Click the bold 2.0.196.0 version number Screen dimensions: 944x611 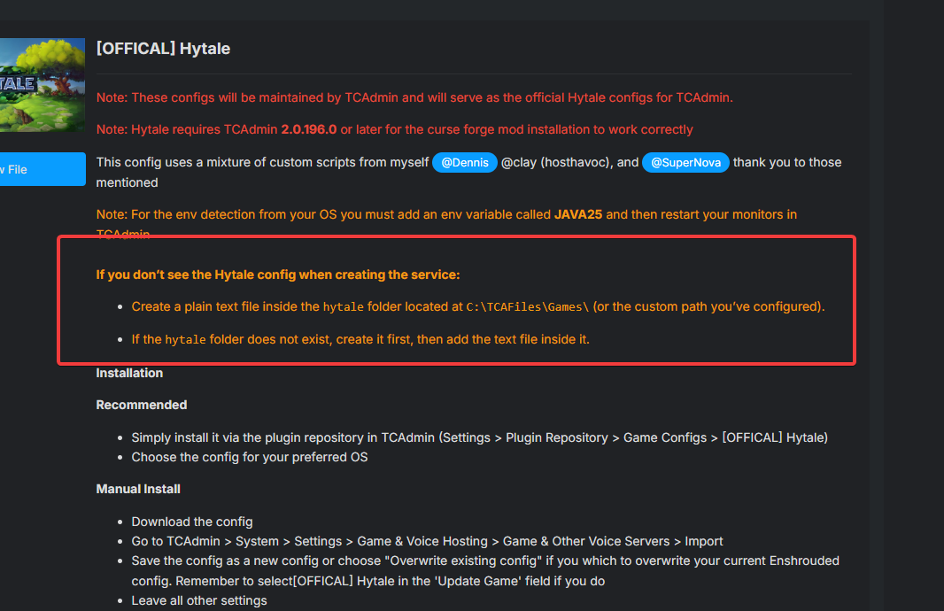(308, 129)
